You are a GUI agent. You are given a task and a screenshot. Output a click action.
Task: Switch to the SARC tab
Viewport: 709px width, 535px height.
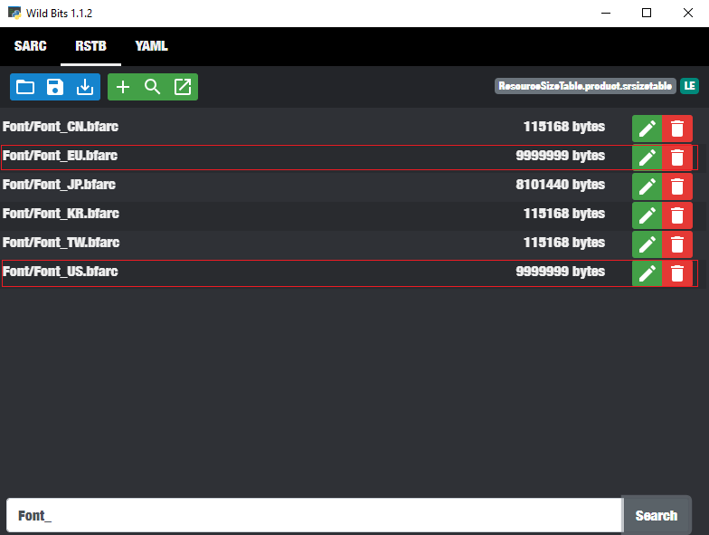click(31, 46)
